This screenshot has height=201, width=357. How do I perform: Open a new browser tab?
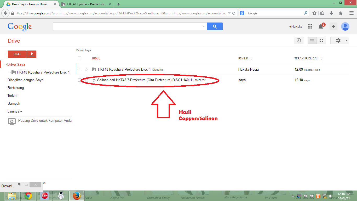pos(118,4)
